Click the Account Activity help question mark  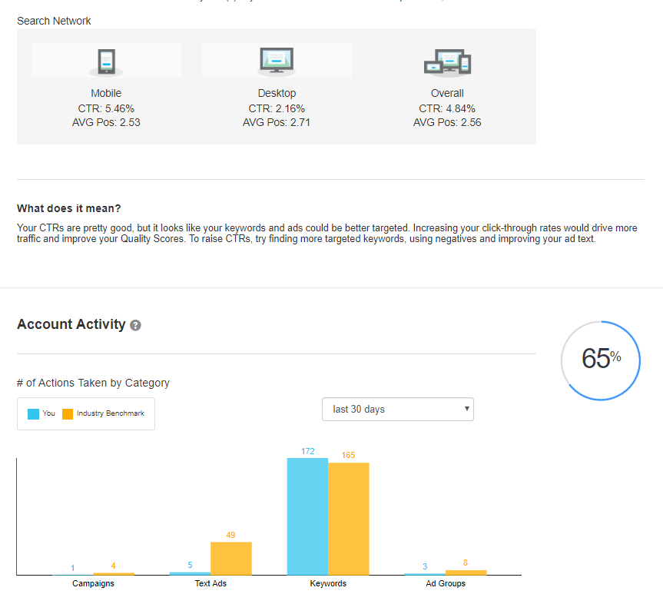pos(136,325)
